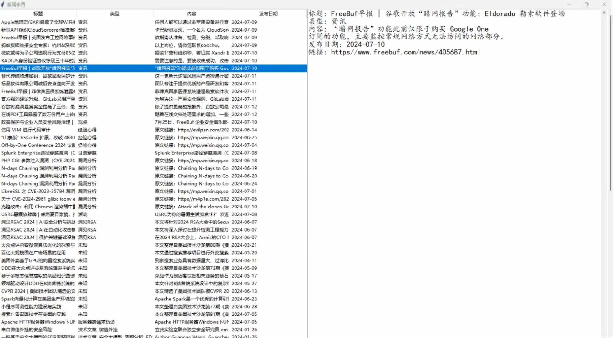Select row '官方强烈建议升级，GitLab又曝严重'
Image resolution: width=613 pixels, height=338 pixels.
click(153, 99)
